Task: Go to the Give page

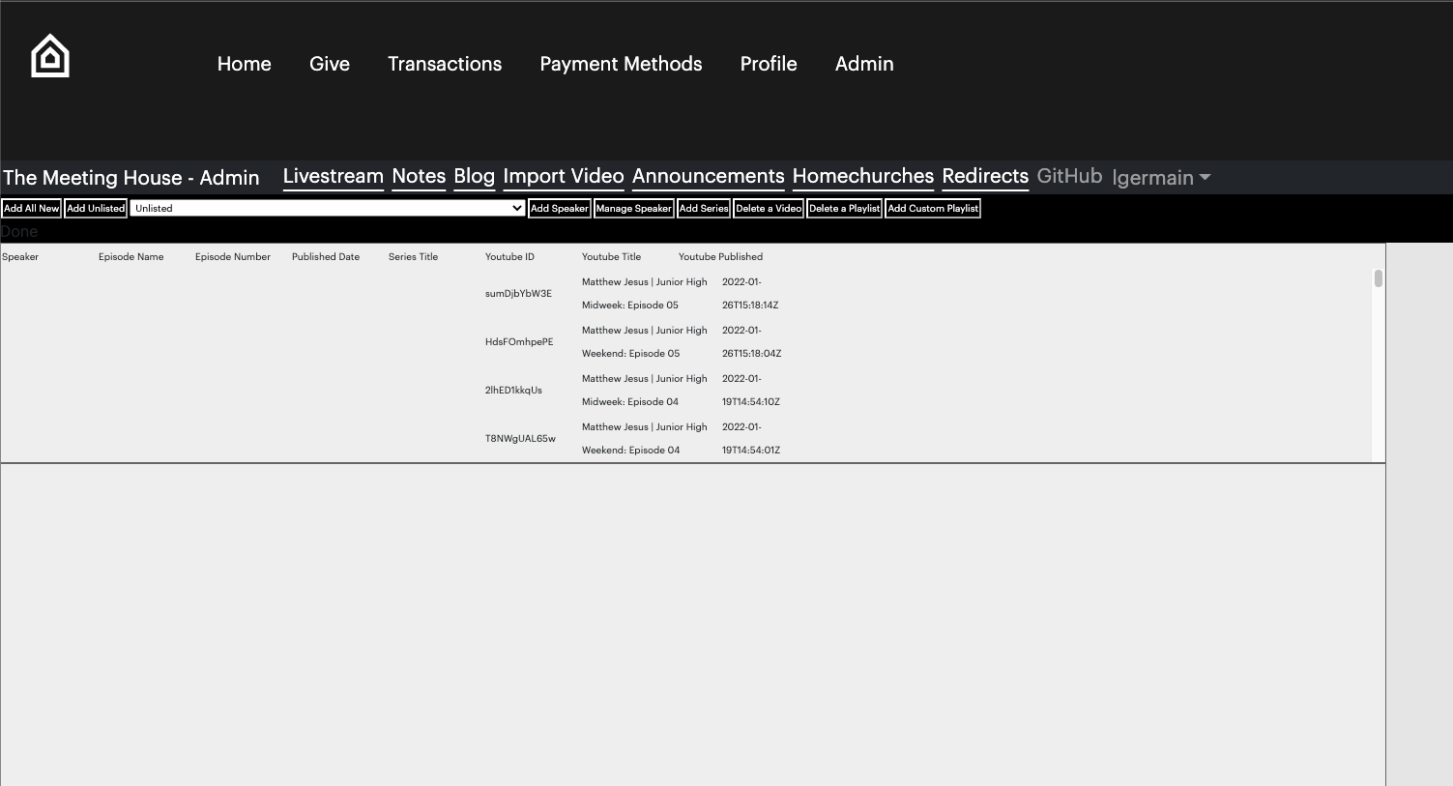Action: click(330, 64)
